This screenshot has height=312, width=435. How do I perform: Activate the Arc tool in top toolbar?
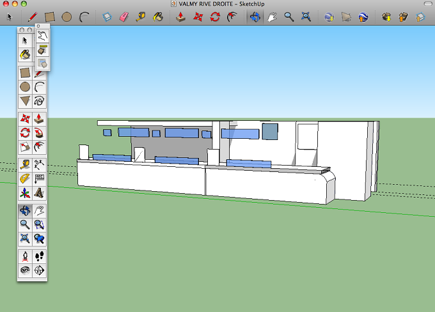coord(84,17)
